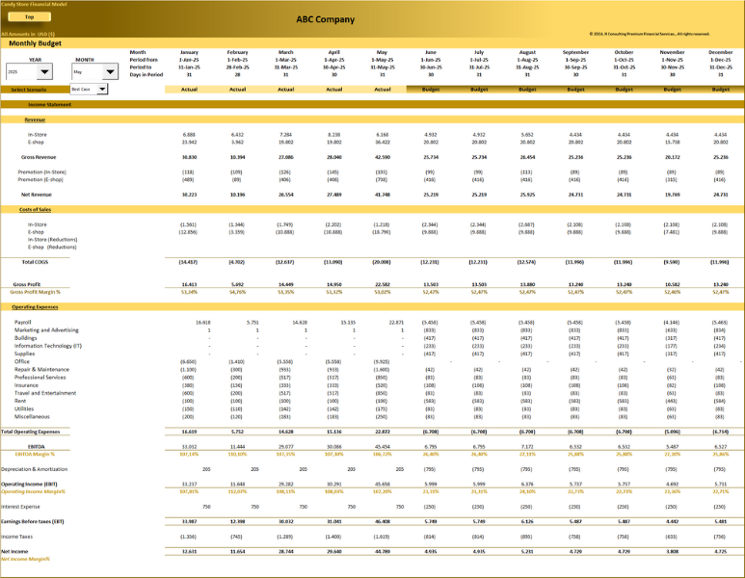Click the EBITDA Margin % label
745x578 pixels.
[35, 454]
